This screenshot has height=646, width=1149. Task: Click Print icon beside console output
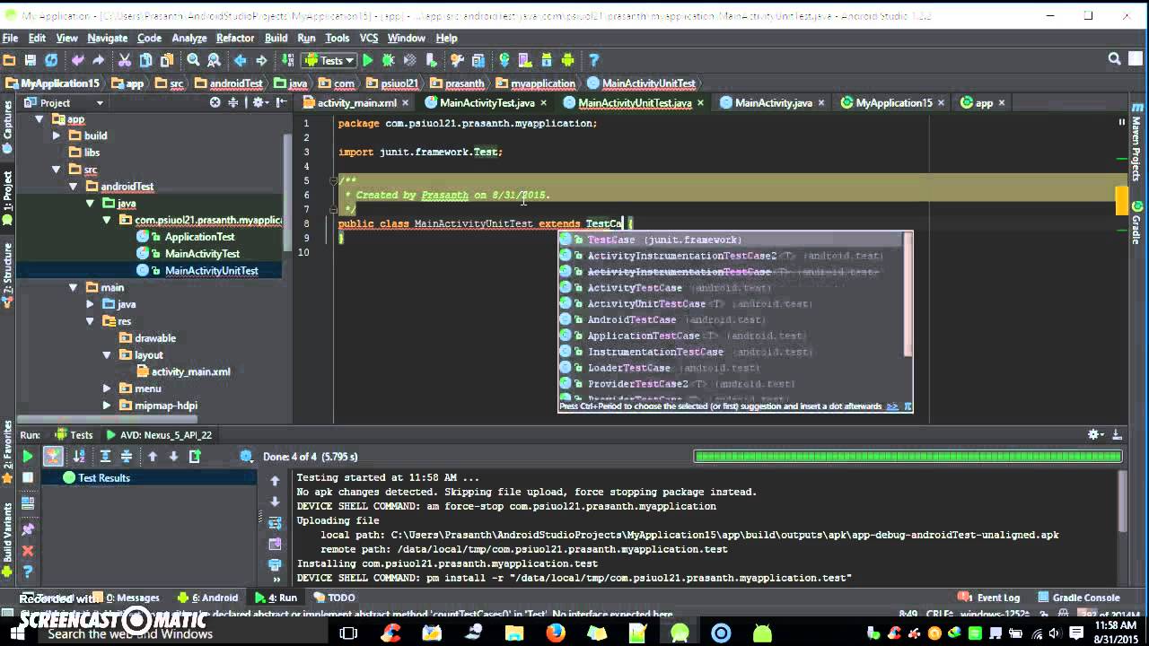click(x=275, y=565)
